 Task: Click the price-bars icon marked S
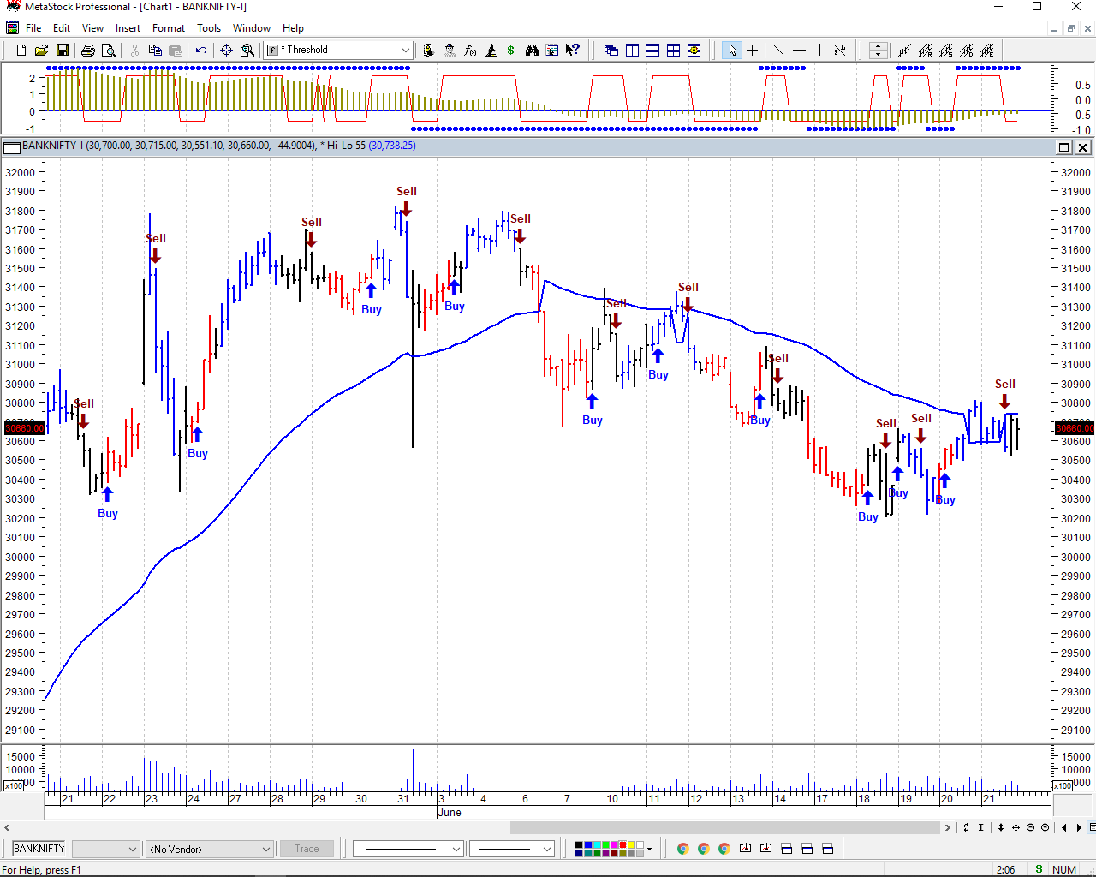(x=945, y=51)
